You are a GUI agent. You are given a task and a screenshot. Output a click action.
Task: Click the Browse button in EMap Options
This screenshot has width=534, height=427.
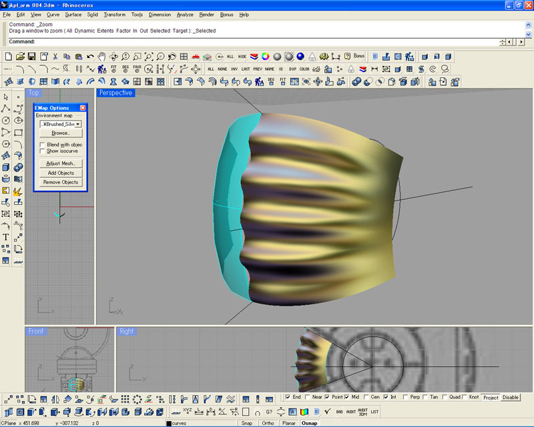[61, 133]
